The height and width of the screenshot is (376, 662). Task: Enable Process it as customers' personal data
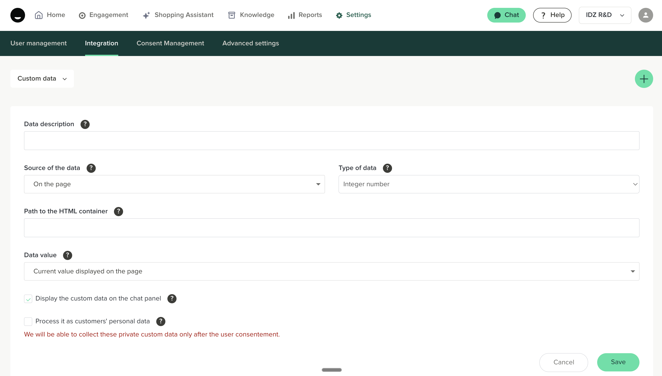(28, 322)
